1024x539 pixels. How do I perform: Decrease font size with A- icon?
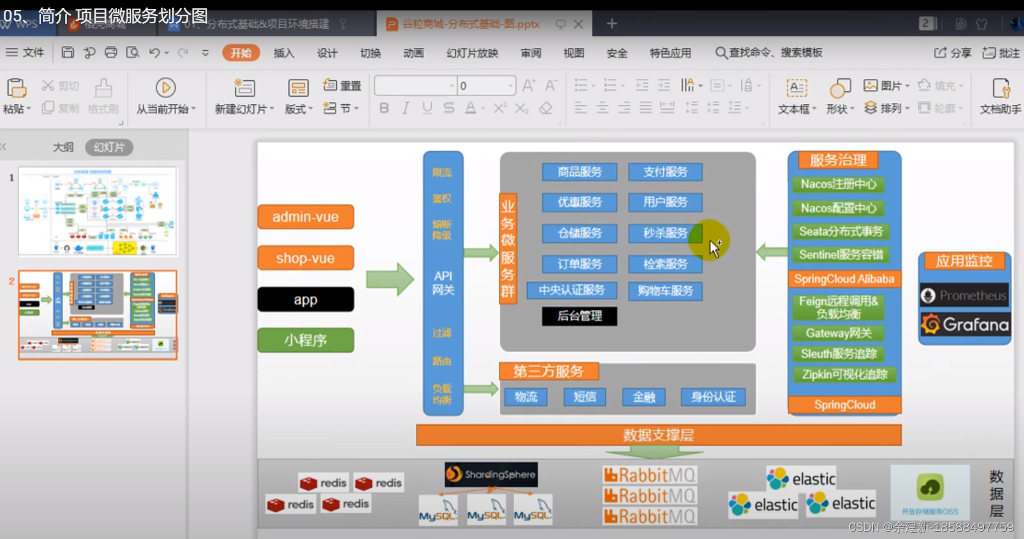point(551,85)
